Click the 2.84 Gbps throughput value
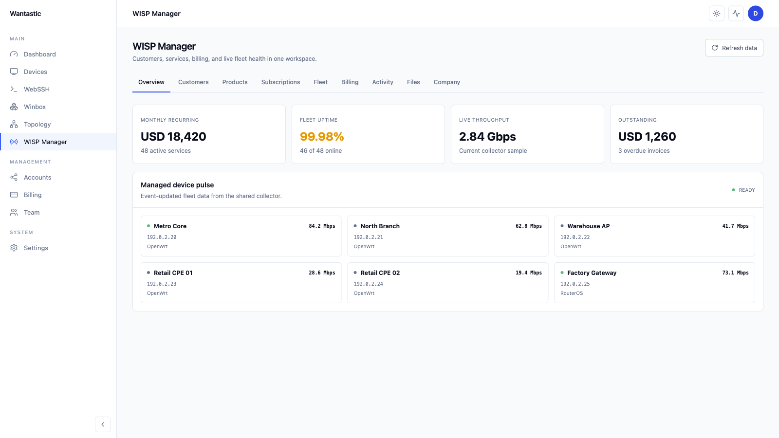This screenshot has height=438, width=779. pyautogui.click(x=487, y=137)
